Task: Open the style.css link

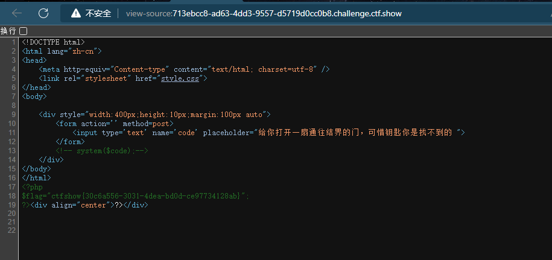Action: (180, 78)
